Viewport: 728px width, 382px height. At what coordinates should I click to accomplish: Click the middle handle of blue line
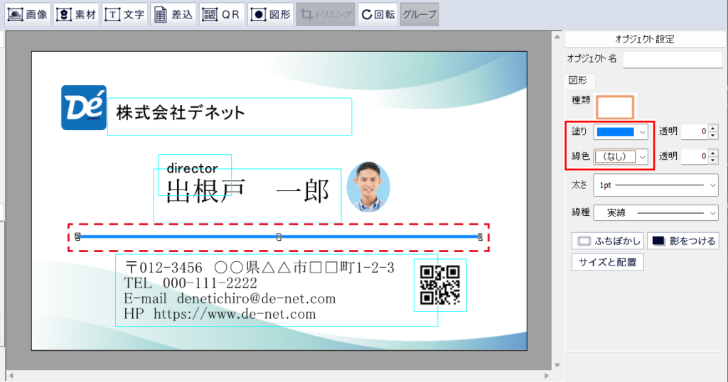pyautogui.click(x=279, y=237)
